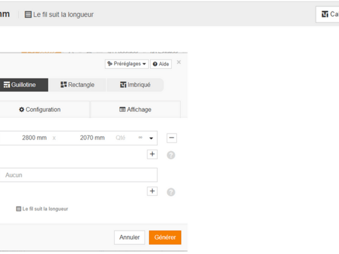Click the Aide help button
Viewport: 339px width, 254px height.
pyautogui.click(x=160, y=64)
